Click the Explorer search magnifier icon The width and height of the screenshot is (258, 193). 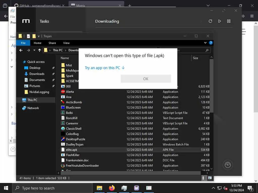click(x=207, y=50)
